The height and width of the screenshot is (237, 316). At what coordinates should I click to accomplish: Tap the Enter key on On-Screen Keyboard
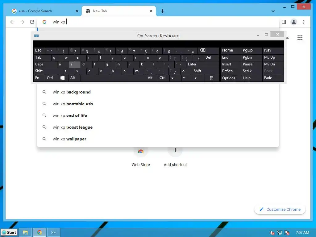tap(202, 64)
